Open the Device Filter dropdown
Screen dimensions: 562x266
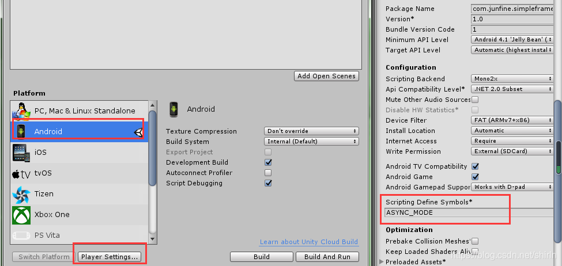coord(512,120)
